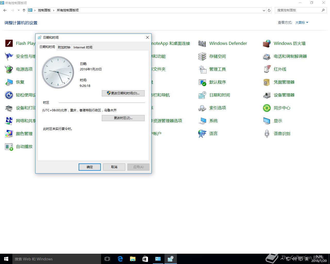This screenshot has width=330, height=264.
Task: Open the 索引选项 indexing options icon
Action: pos(202,108)
